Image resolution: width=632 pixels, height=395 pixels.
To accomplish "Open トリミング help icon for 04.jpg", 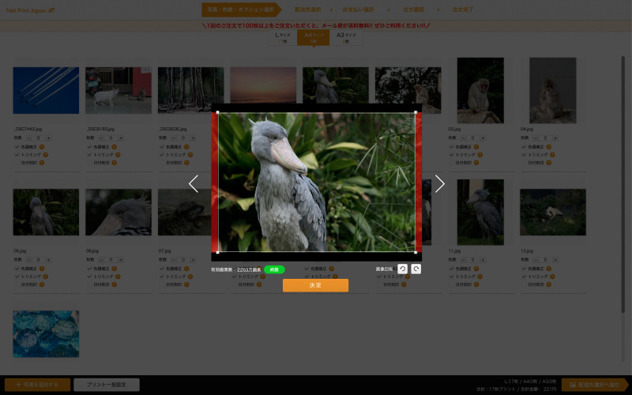I will pos(552,155).
